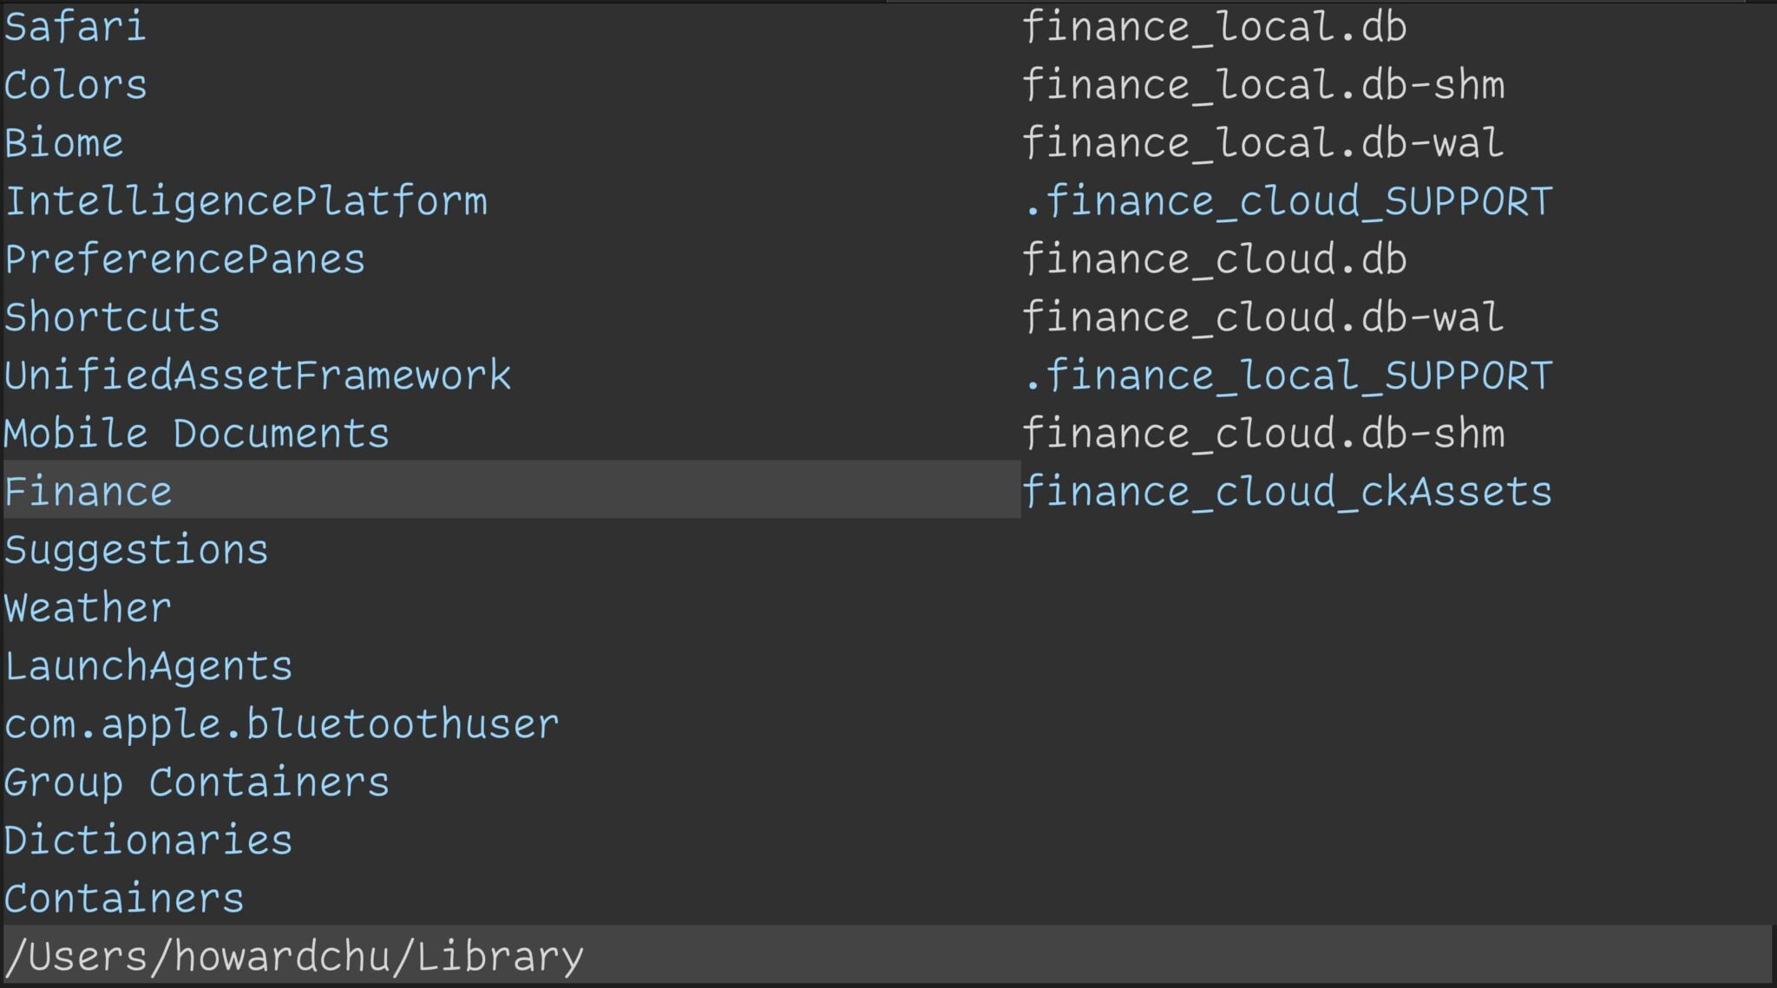This screenshot has height=988, width=1777.
Task: Select the Suggestions folder
Action: [136, 550]
